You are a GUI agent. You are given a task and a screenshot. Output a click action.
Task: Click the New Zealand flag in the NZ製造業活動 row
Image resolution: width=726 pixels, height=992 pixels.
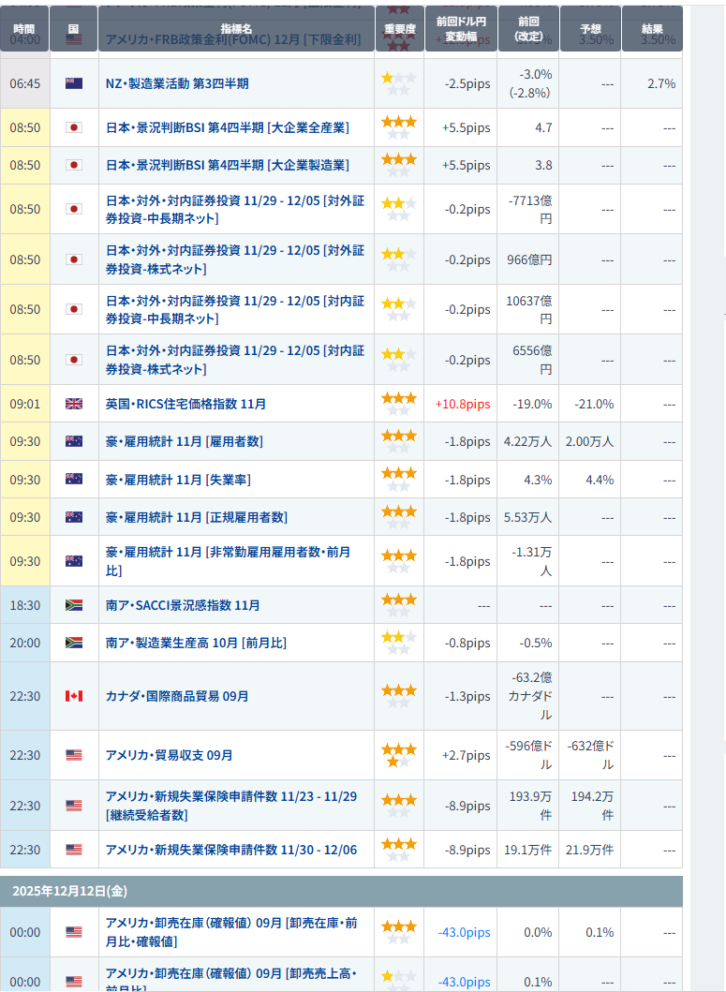point(74,83)
